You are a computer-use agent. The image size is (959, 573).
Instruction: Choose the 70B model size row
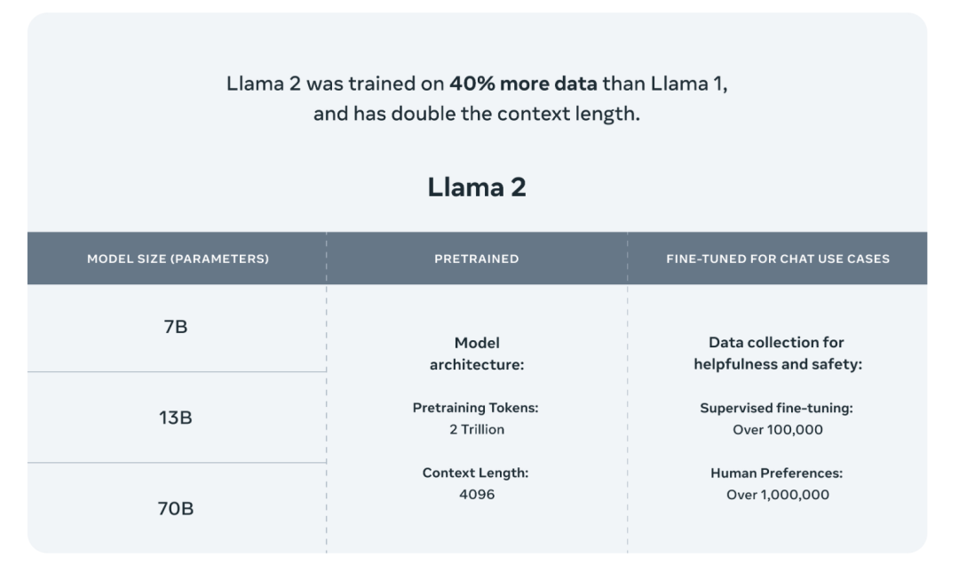tap(175, 509)
